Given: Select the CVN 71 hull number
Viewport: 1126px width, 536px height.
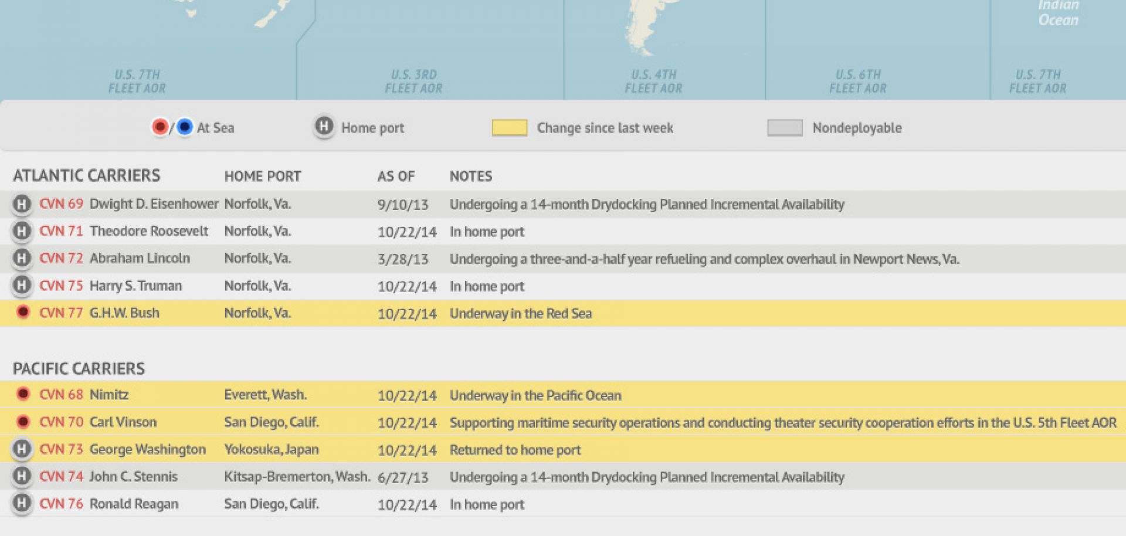Looking at the screenshot, I should (x=61, y=231).
